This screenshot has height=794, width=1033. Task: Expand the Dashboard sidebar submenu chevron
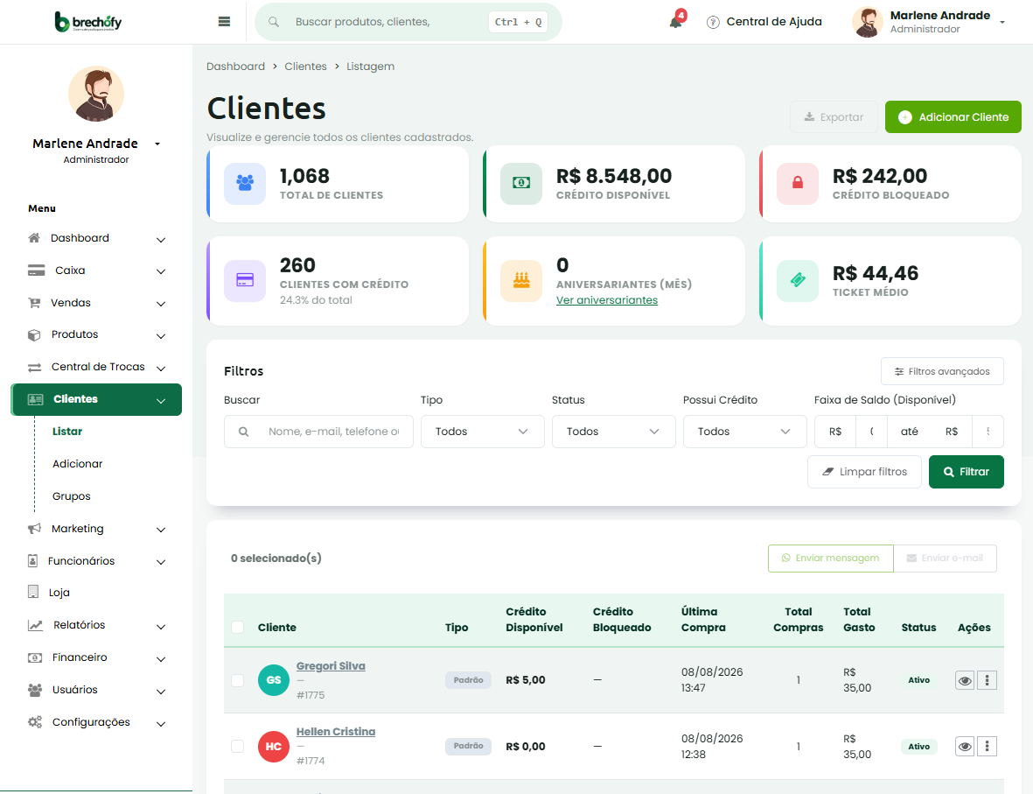coord(161,239)
